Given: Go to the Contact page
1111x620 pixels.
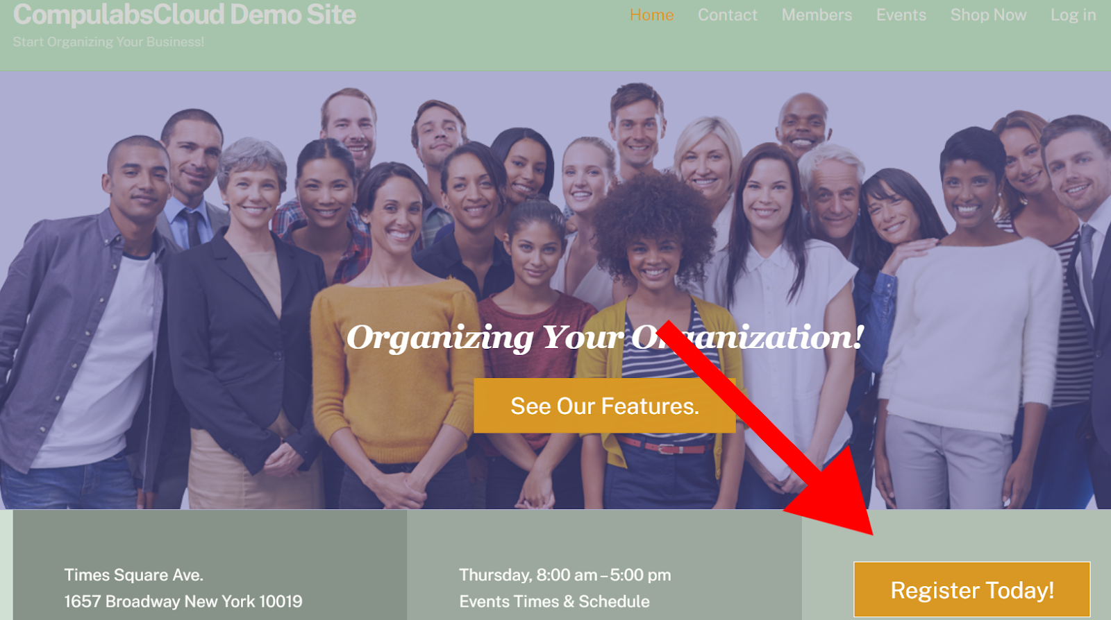Looking at the screenshot, I should click(x=727, y=15).
